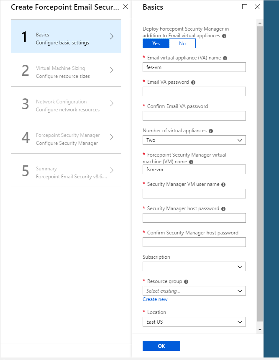Viewport: 279px width, 360px height.
Task: Focus the Security Manager host password field
Action: pos(194,218)
